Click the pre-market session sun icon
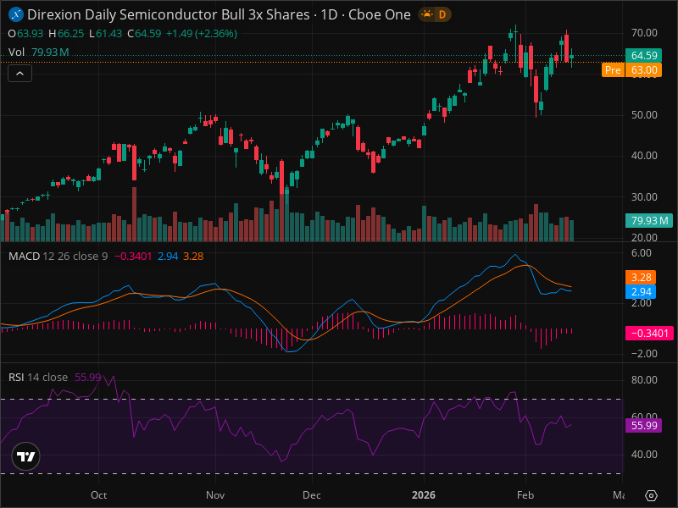678x508 pixels. tap(427, 14)
